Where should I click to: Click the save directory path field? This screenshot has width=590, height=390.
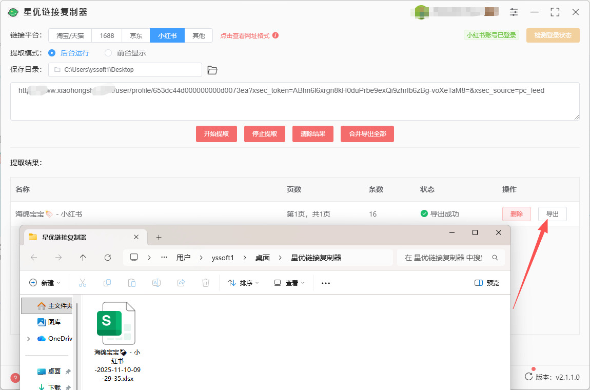(x=125, y=70)
